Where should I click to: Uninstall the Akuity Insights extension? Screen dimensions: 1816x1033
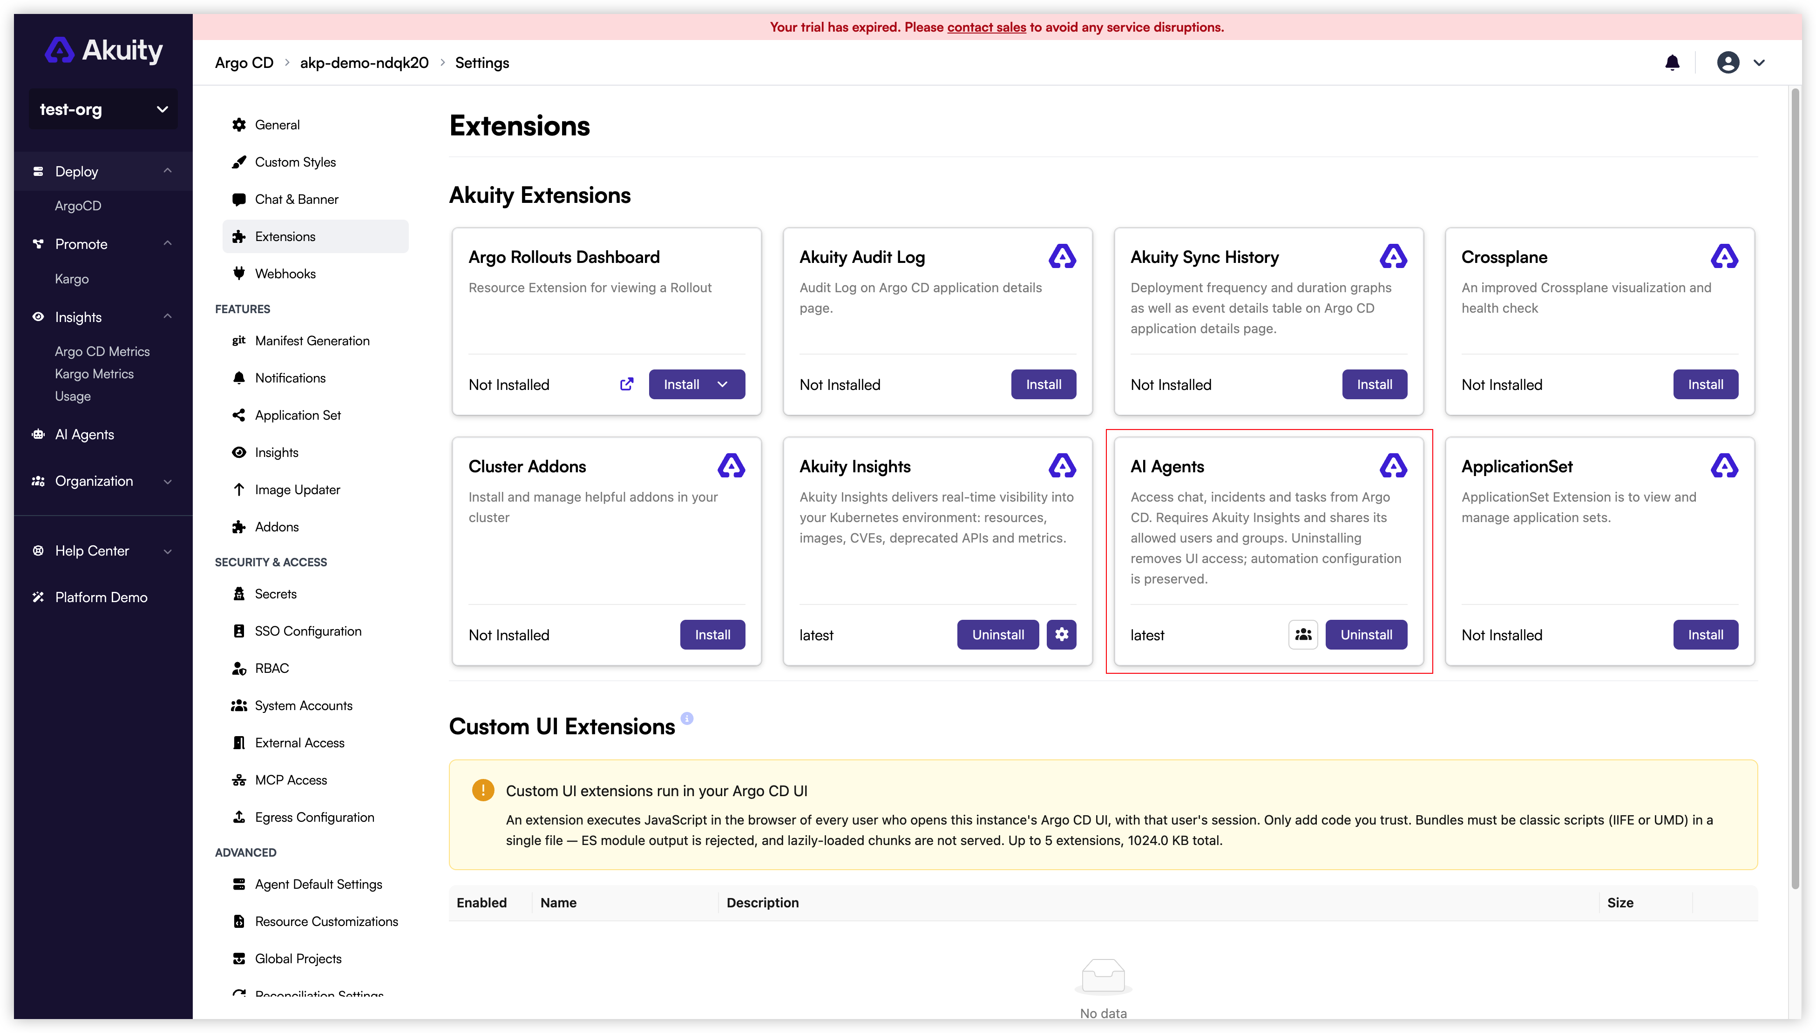(997, 634)
